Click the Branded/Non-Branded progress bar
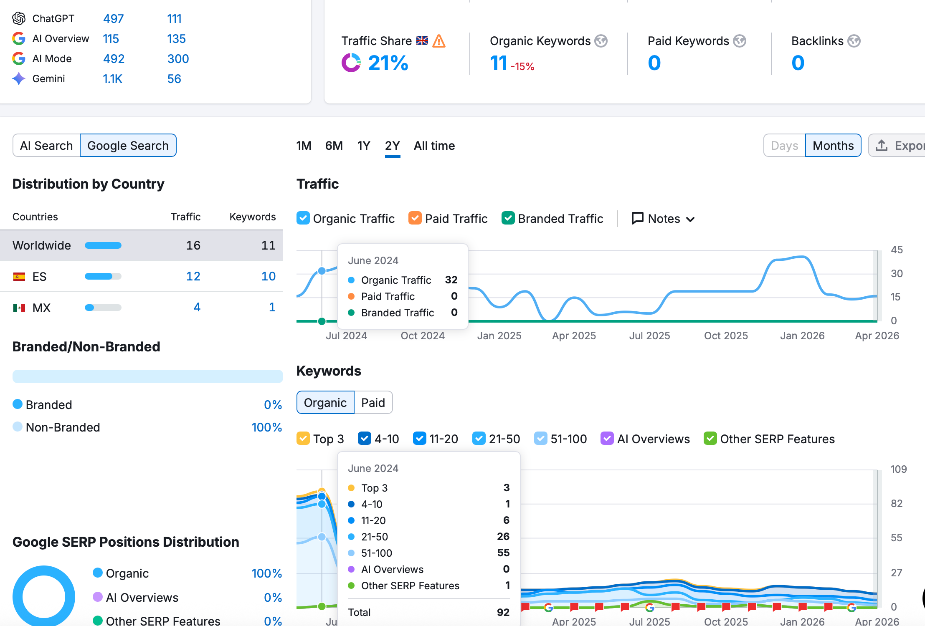This screenshot has width=925, height=626. click(147, 376)
